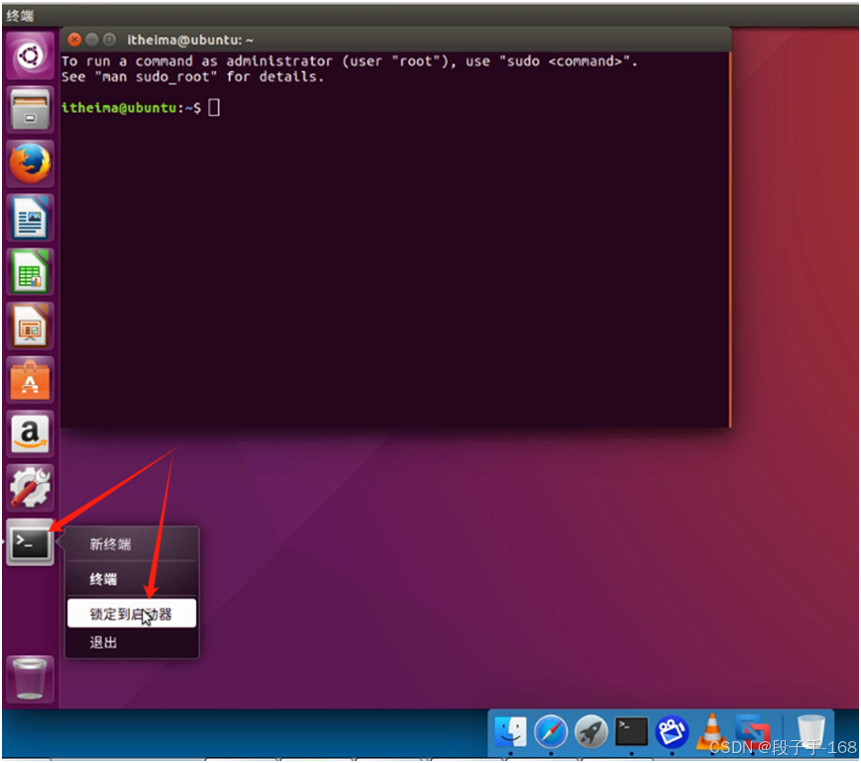Launch Firefox from the Ubuntu launcher
861x763 pixels.
point(30,163)
